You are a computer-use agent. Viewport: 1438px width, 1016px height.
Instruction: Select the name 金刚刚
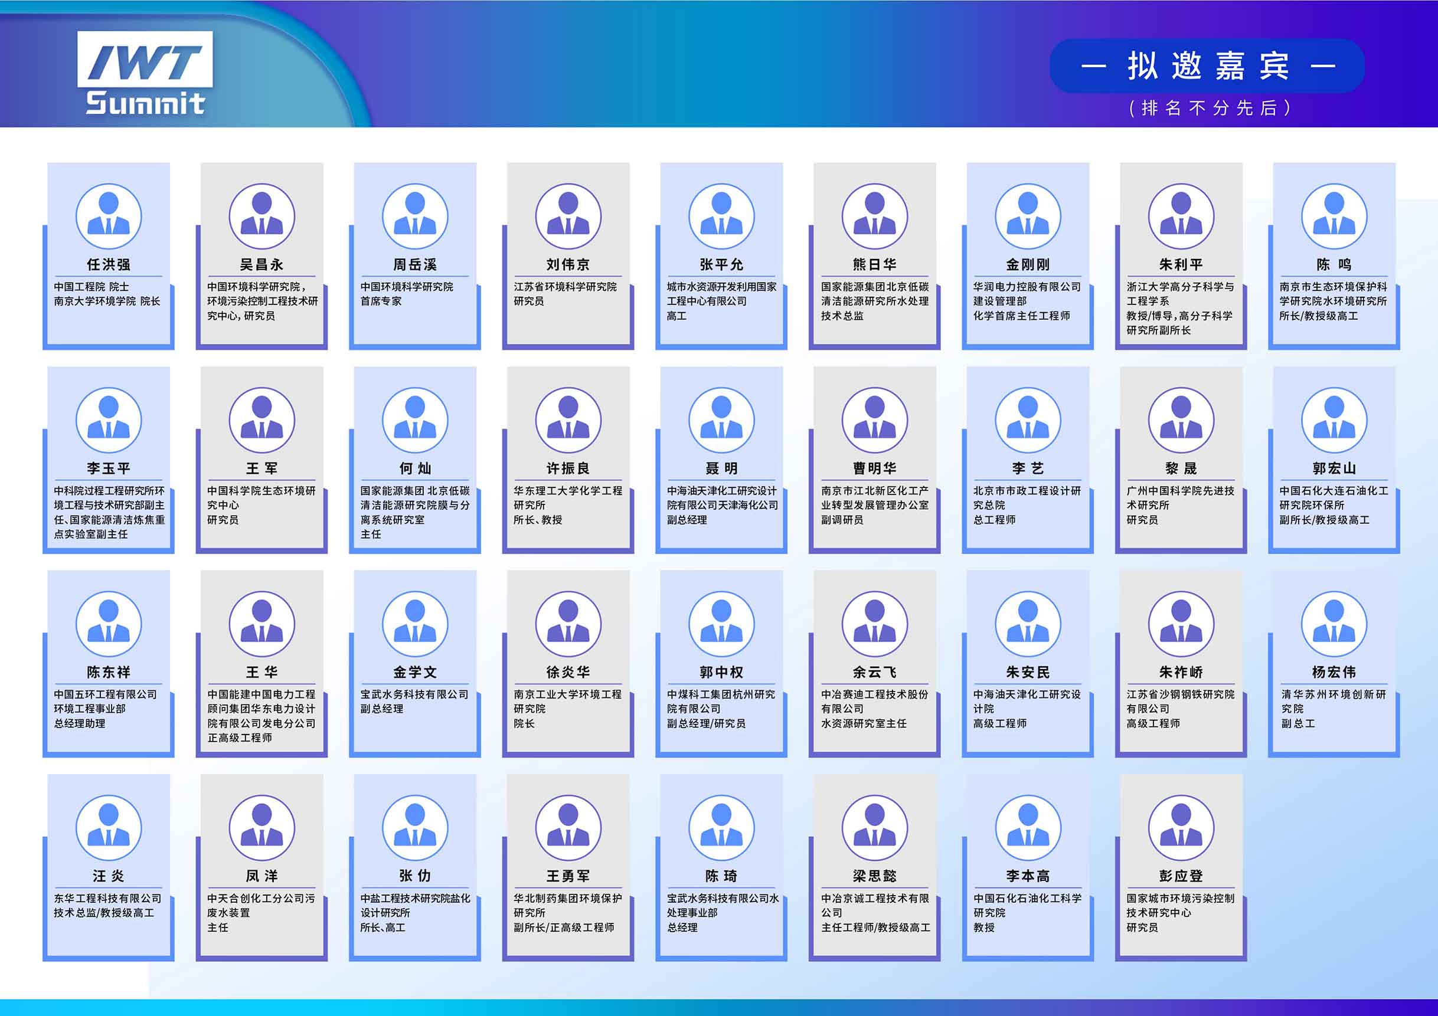point(1028,265)
